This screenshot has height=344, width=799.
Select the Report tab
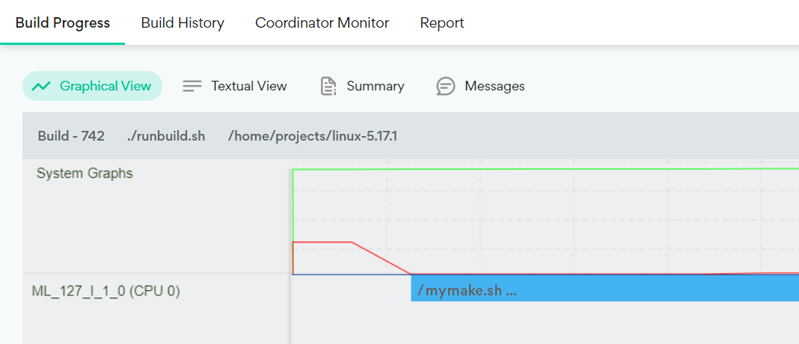pyautogui.click(x=442, y=23)
